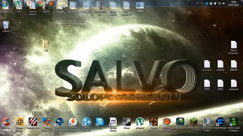Select the aTube Catcher taskbar button
Image resolution: width=243 pixels, height=136 pixels.
coord(51,3)
